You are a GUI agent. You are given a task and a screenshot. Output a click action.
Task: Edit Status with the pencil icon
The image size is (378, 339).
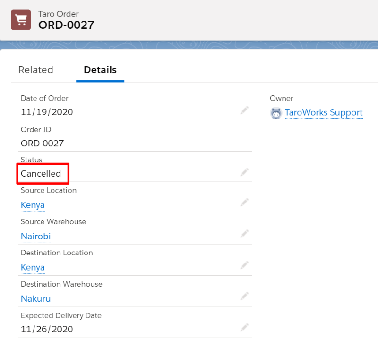coord(245,172)
